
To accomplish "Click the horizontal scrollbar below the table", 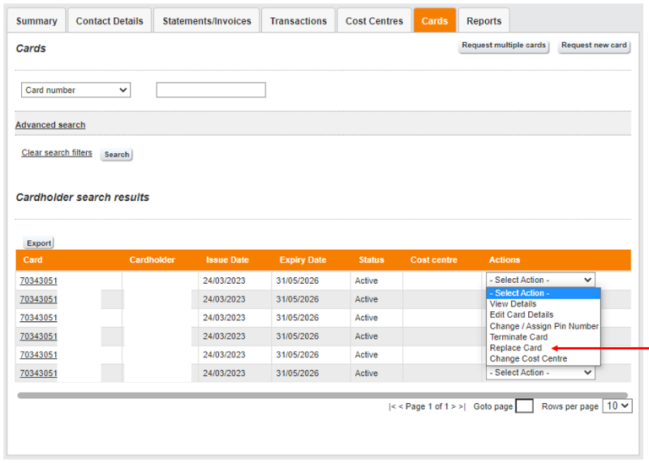I will 321,395.
